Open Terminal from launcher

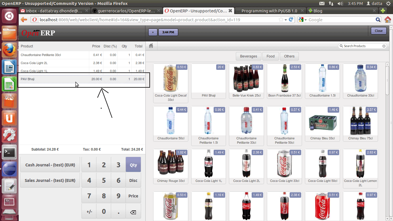click(x=10, y=152)
